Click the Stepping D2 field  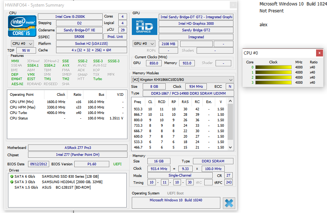(x=79, y=23)
